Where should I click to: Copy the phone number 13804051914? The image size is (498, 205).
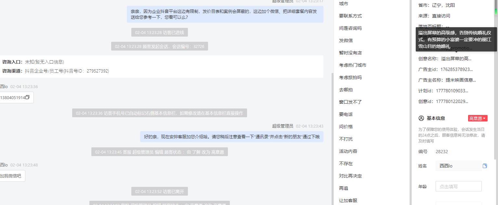pyautogui.click(x=27, y=97)
